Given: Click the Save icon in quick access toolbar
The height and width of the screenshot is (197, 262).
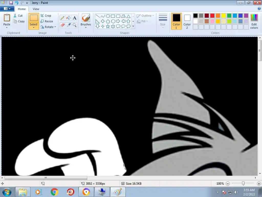Looking at the screenshot, I should tap(11, 3).
